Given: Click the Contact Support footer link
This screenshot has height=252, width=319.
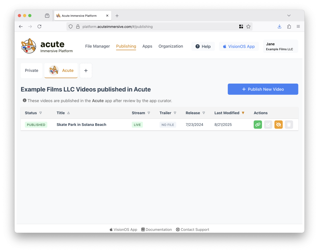Looking at the screenshot, I should pos(193,230).
